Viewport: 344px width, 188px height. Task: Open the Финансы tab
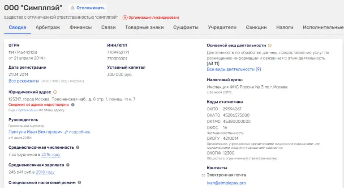click(81, 27)
